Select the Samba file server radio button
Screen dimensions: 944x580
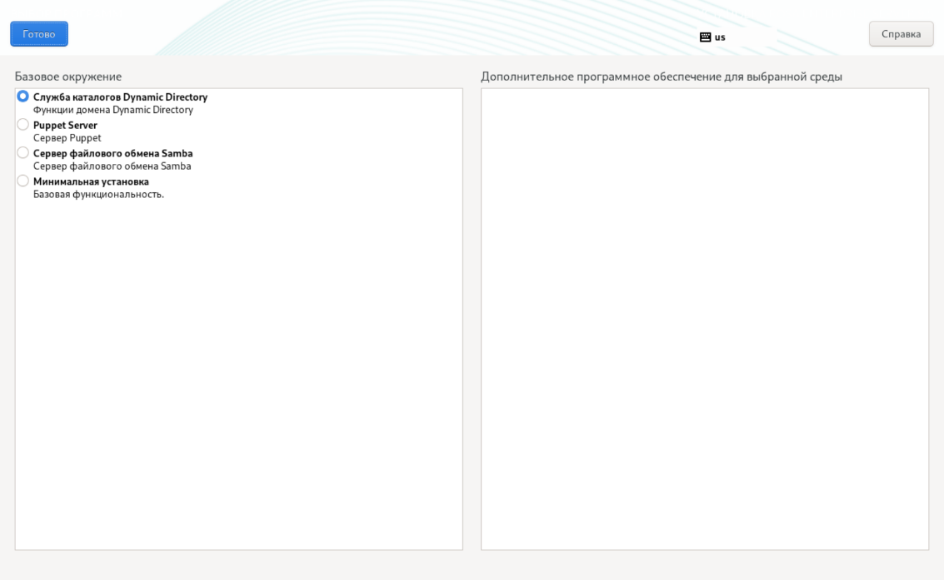point(22,153)
